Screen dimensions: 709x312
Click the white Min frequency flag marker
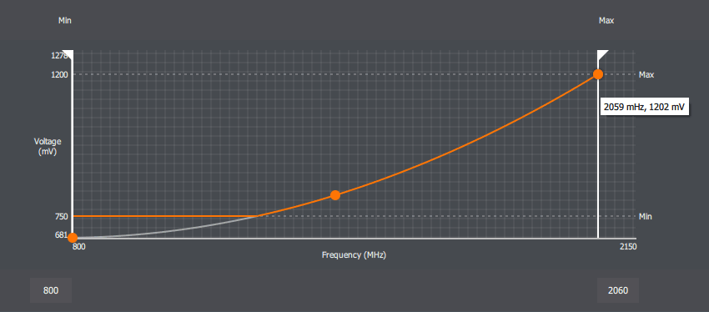(68, 55)
